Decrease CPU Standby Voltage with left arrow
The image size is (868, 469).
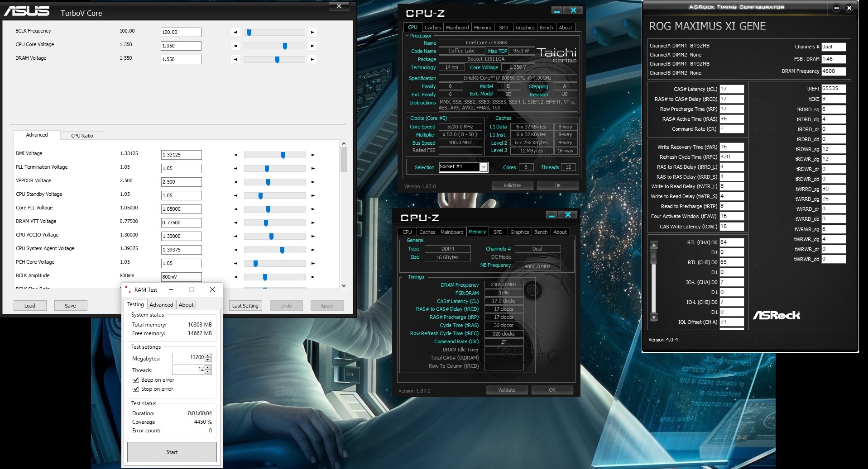(x=235, y=195)
